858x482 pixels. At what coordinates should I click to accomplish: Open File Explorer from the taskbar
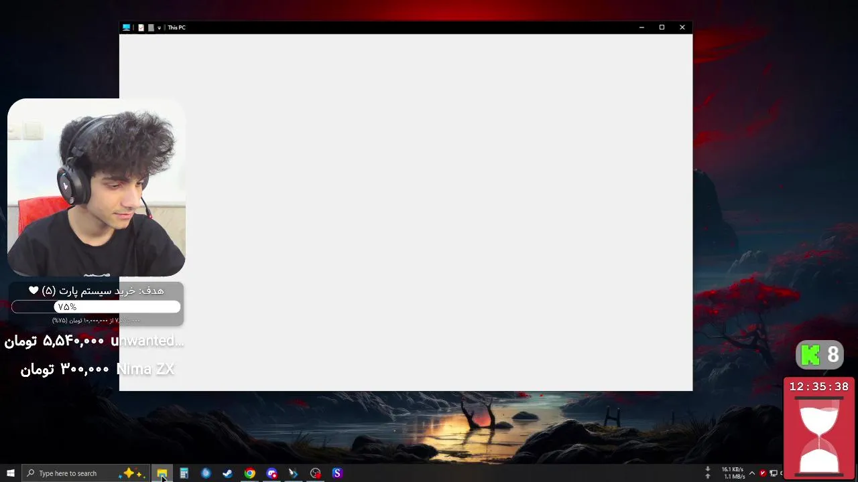point(162,473)
